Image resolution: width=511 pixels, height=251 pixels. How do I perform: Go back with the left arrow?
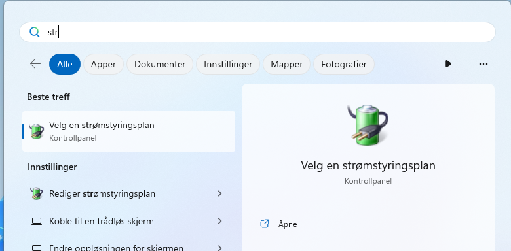[x=35, y=64]
